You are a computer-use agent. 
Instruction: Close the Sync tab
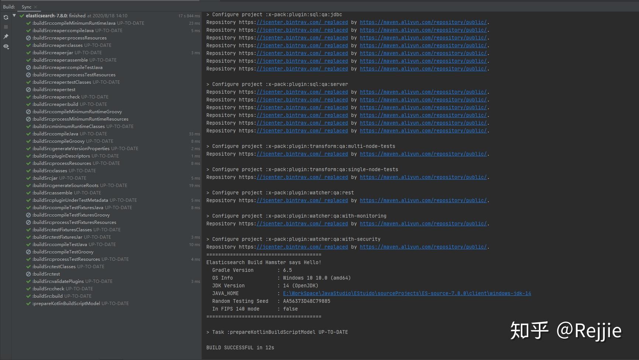point(35,7)
